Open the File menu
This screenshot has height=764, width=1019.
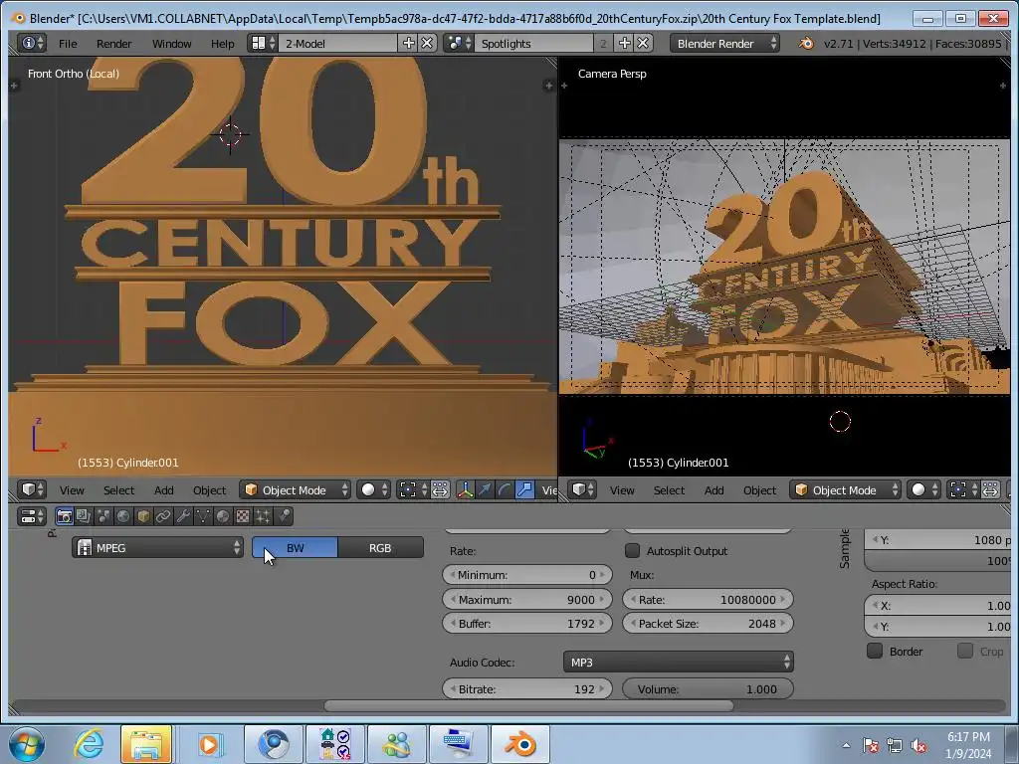coord(68,44)
